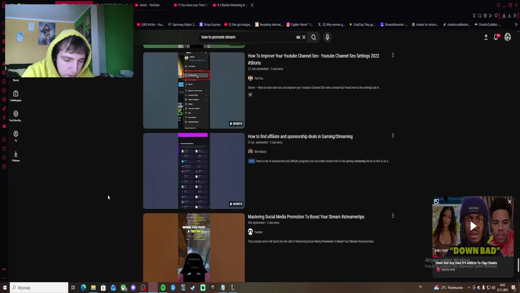Open the Windows Start menu

(x=5, y=288)
